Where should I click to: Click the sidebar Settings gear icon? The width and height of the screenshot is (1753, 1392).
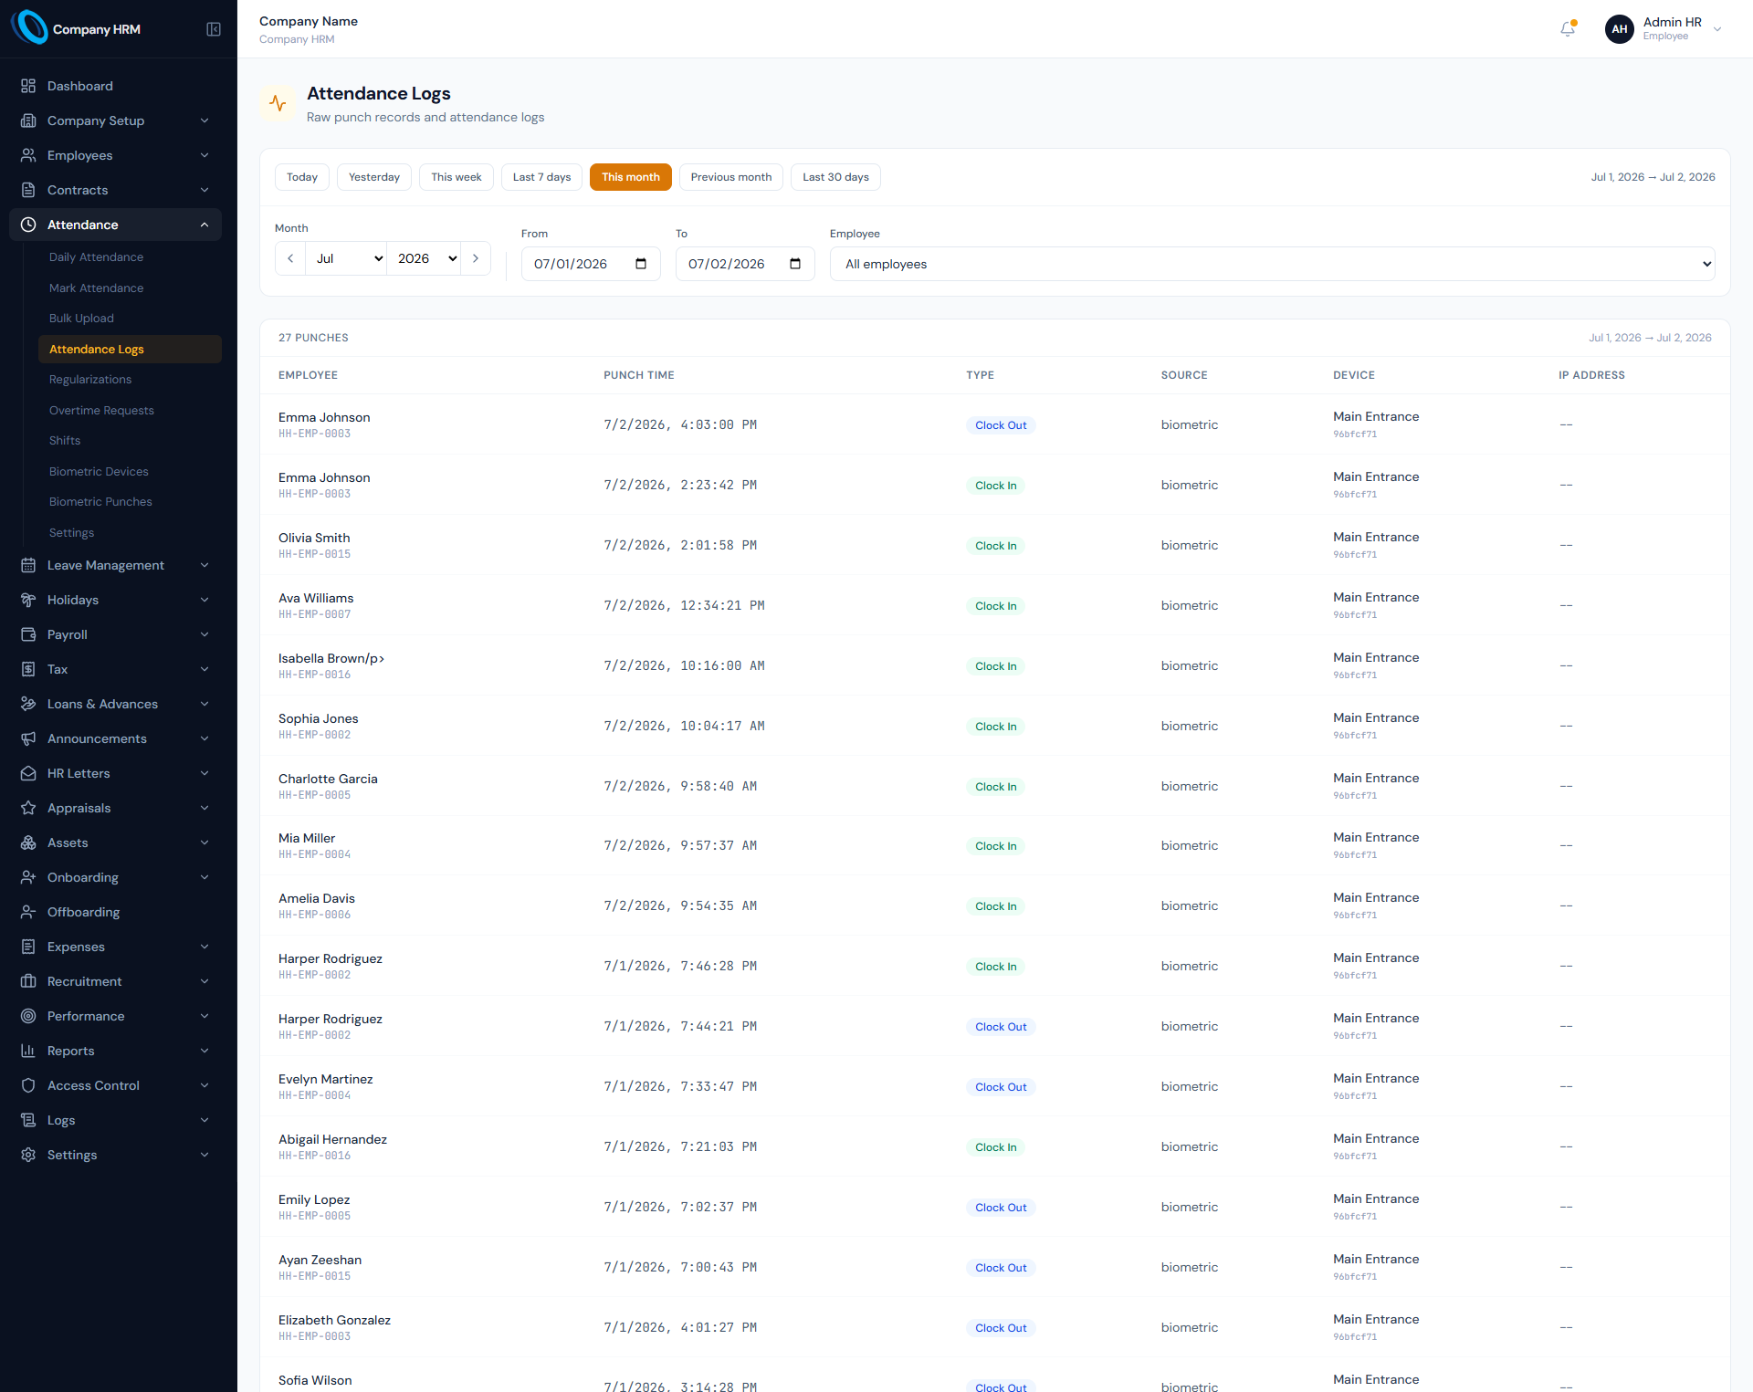pos(28,1155)
